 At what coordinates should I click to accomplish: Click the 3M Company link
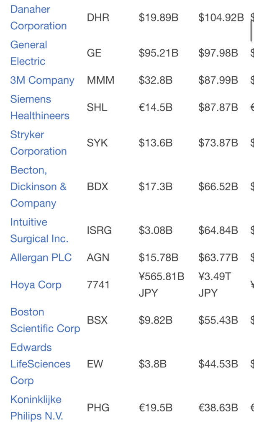point(42,80)
